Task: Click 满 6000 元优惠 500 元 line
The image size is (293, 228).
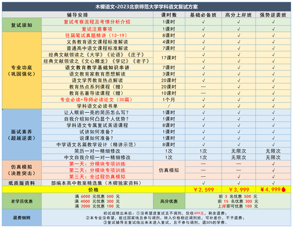Action: point(97,196)
